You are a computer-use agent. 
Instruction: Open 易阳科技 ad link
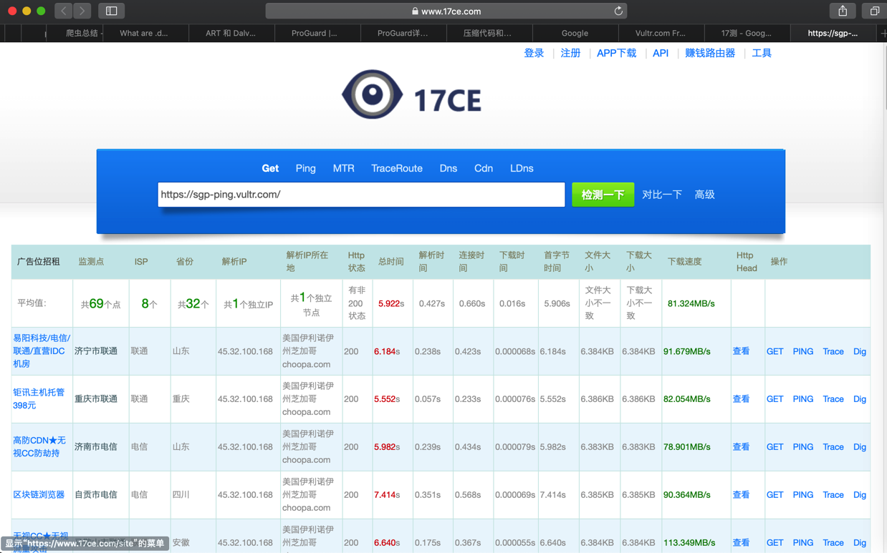point(42,351)
